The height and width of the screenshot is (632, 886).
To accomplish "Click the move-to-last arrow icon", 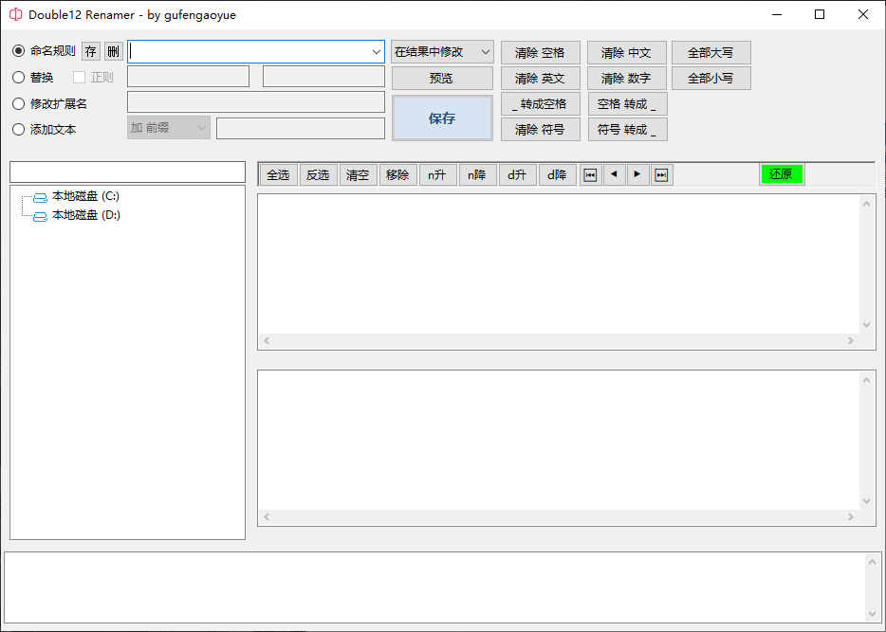I will 661,174.
